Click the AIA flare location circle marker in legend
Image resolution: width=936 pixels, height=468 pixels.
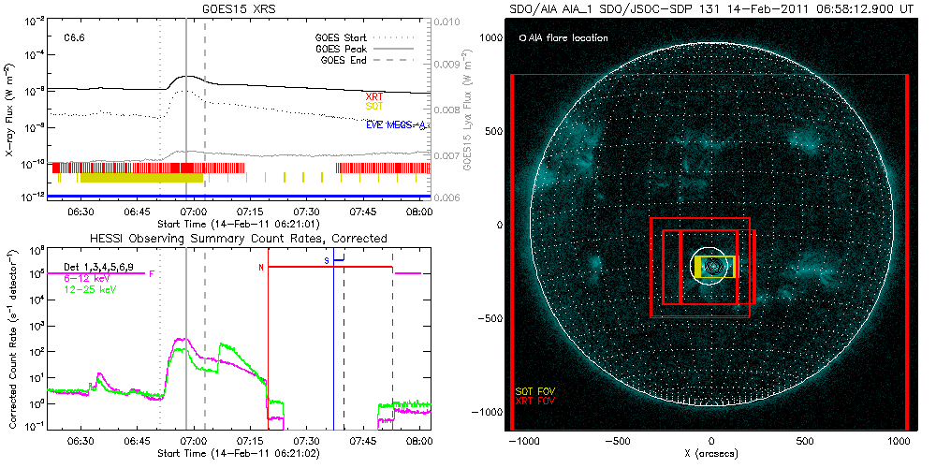coord(521,38)
